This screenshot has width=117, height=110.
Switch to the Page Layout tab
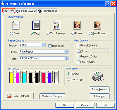click(x=26, y=11)
